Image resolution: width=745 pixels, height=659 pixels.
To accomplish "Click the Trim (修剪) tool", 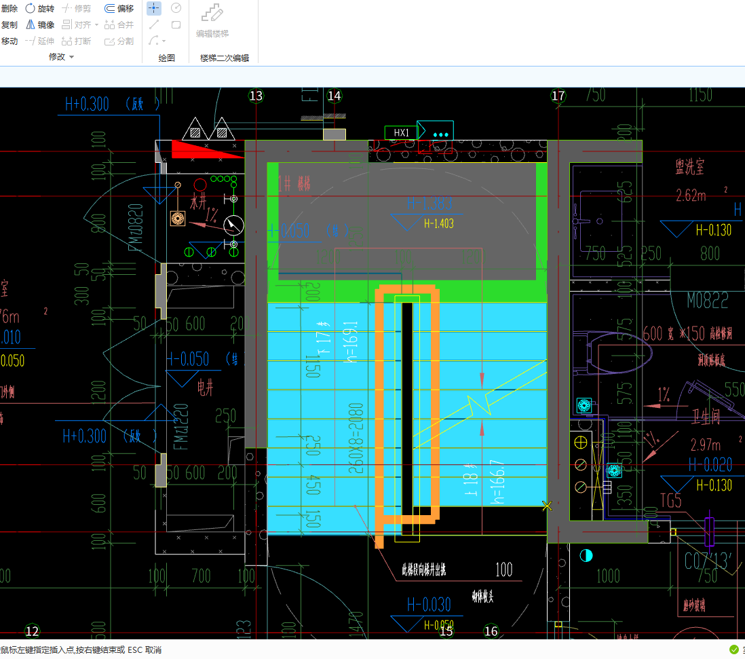I will click(76, 8).
